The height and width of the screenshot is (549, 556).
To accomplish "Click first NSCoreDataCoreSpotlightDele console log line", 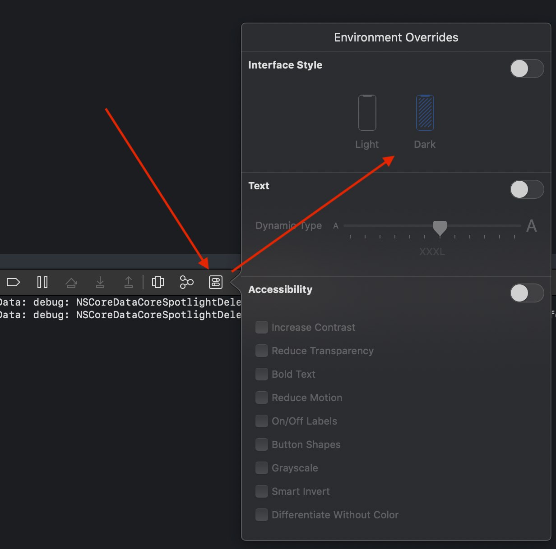I will [x=120, y=302].
